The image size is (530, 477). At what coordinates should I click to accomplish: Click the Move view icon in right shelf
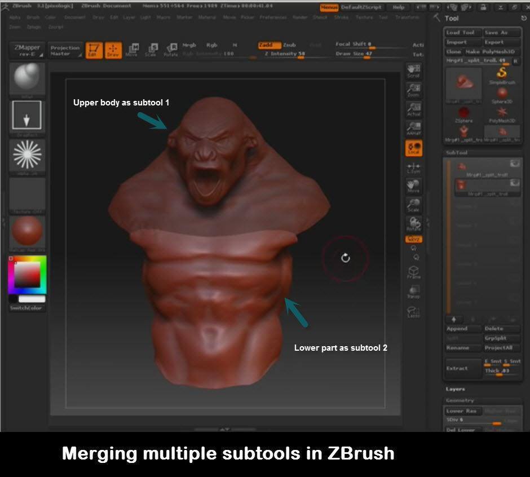click(x=414, y=187)
